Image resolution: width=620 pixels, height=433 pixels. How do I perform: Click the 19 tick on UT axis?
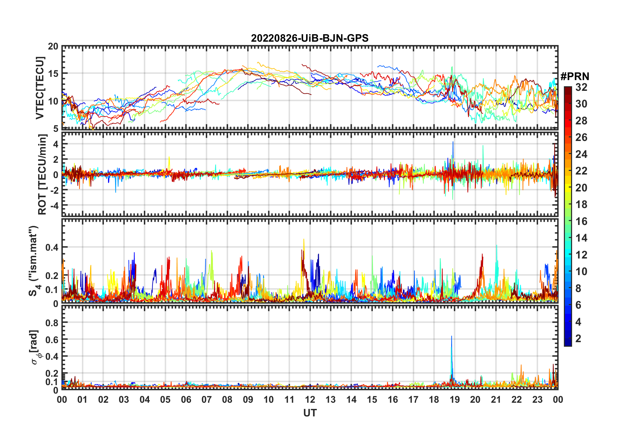[x=455, y=399]
